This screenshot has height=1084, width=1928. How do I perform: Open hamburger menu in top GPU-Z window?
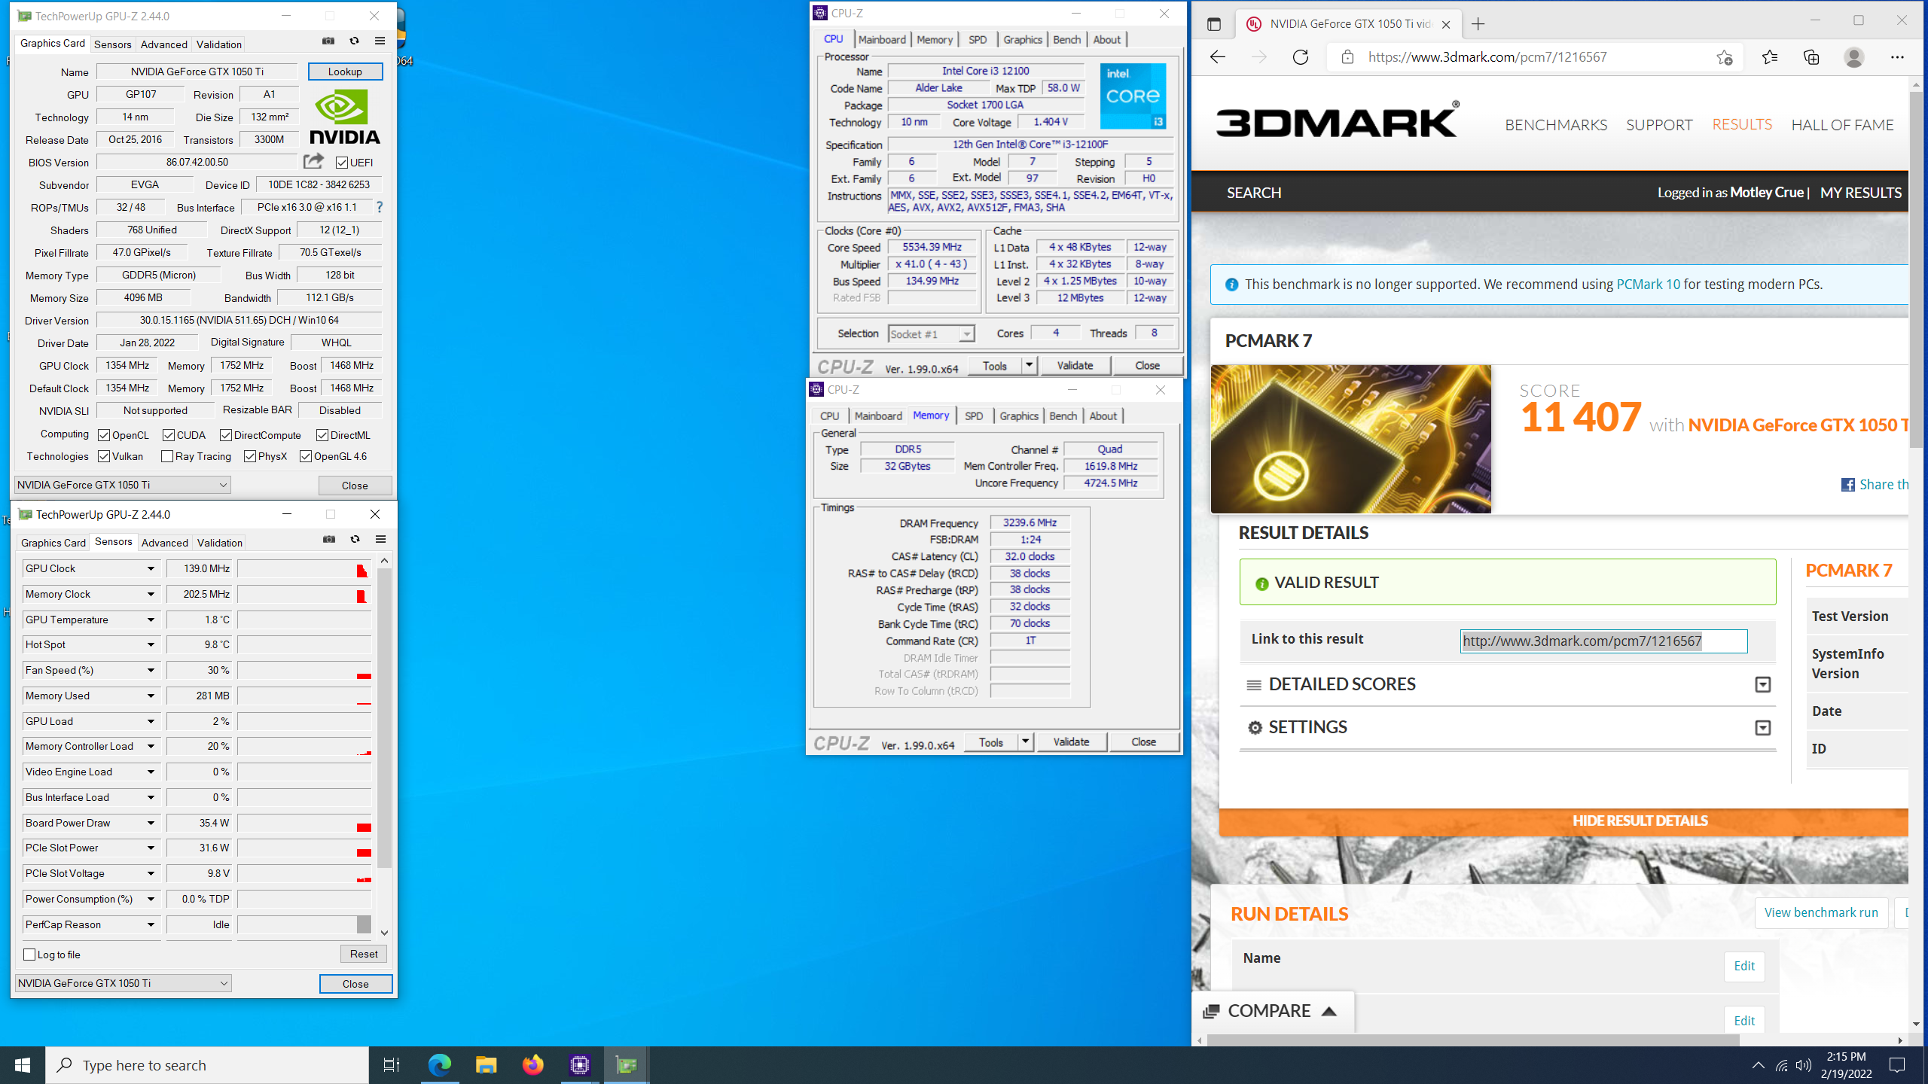click(380, 41)
